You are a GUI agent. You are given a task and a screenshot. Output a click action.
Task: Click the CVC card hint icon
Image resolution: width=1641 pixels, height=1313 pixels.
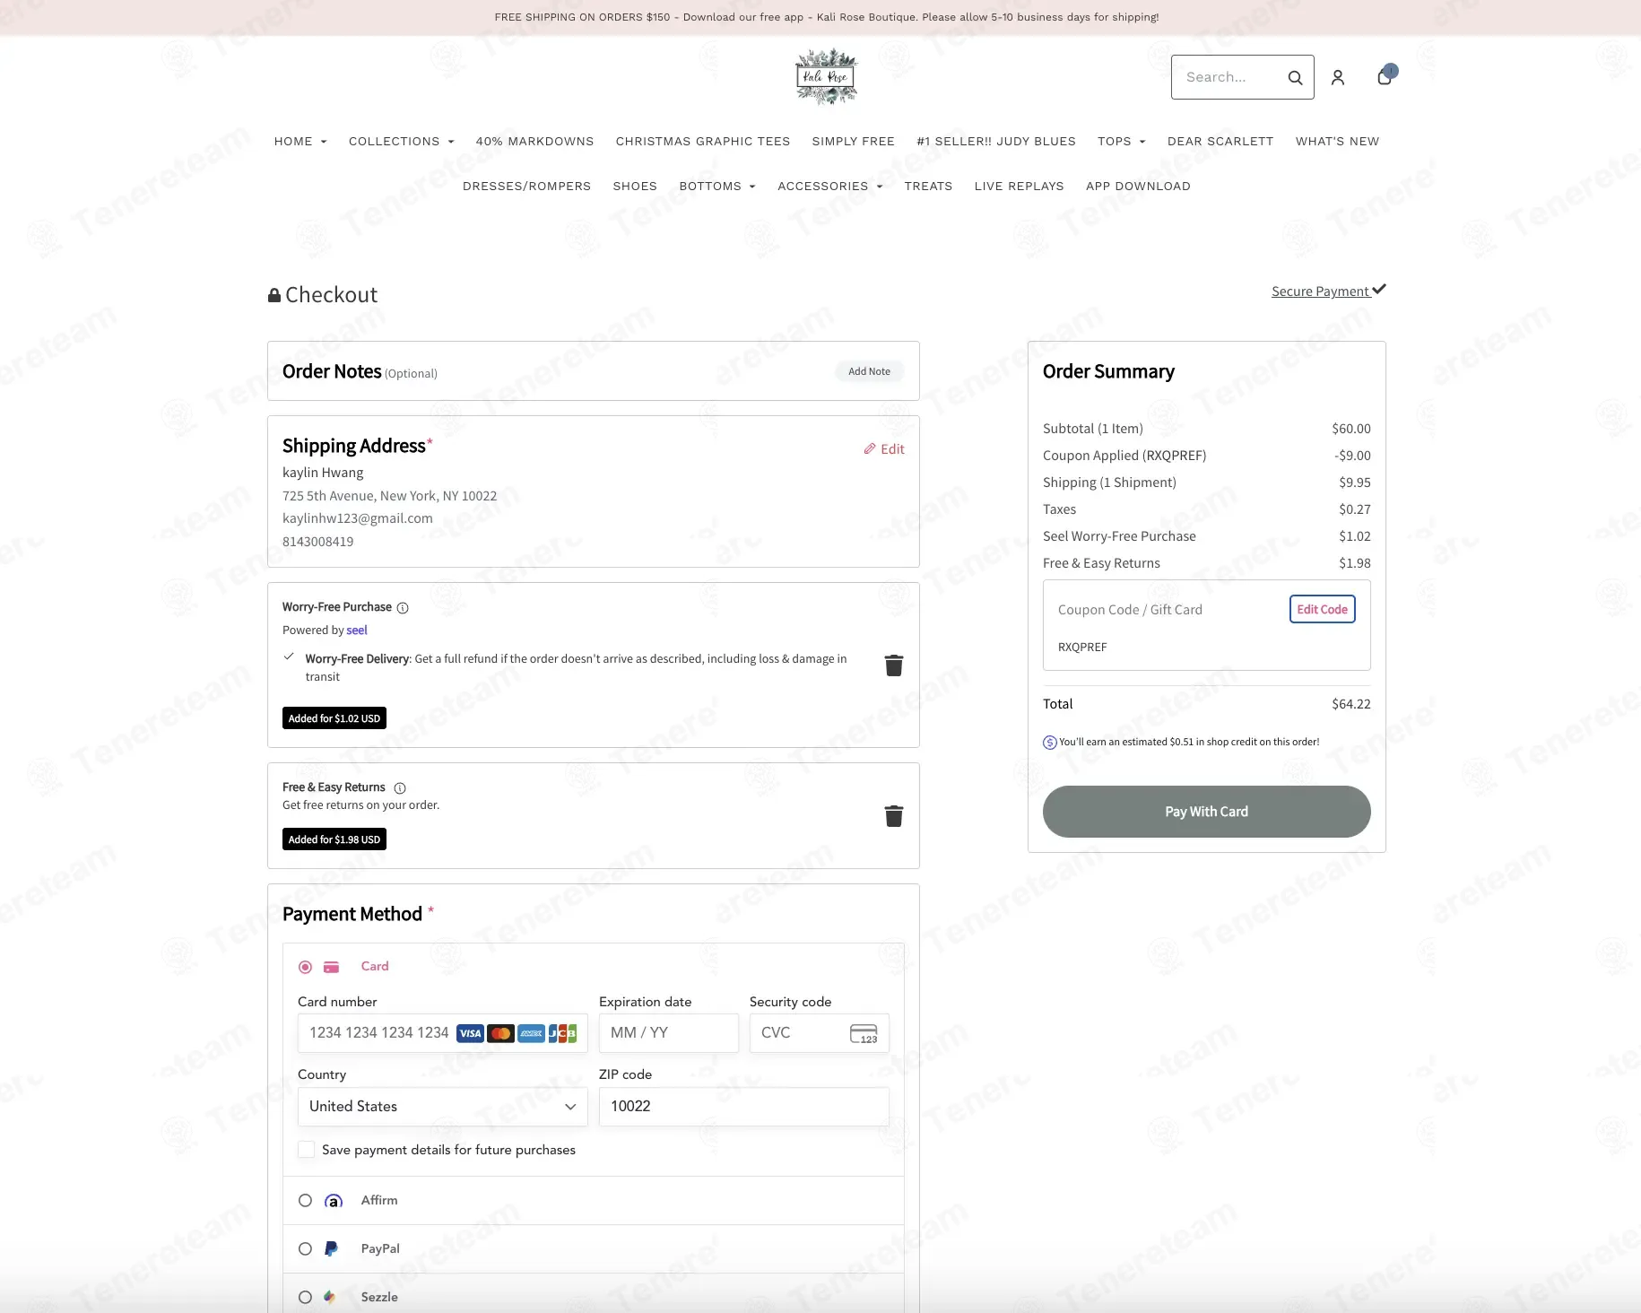864,1033
